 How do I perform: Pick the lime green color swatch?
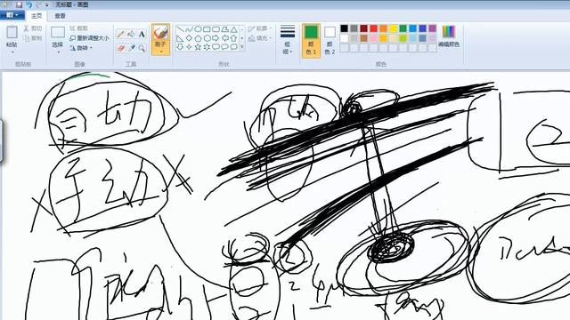click(x=403, y=38)
